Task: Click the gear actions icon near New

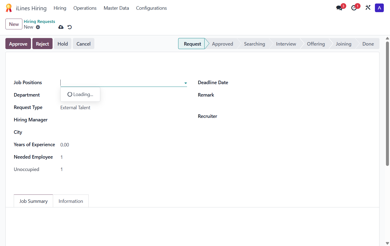Action: (38, 27)
